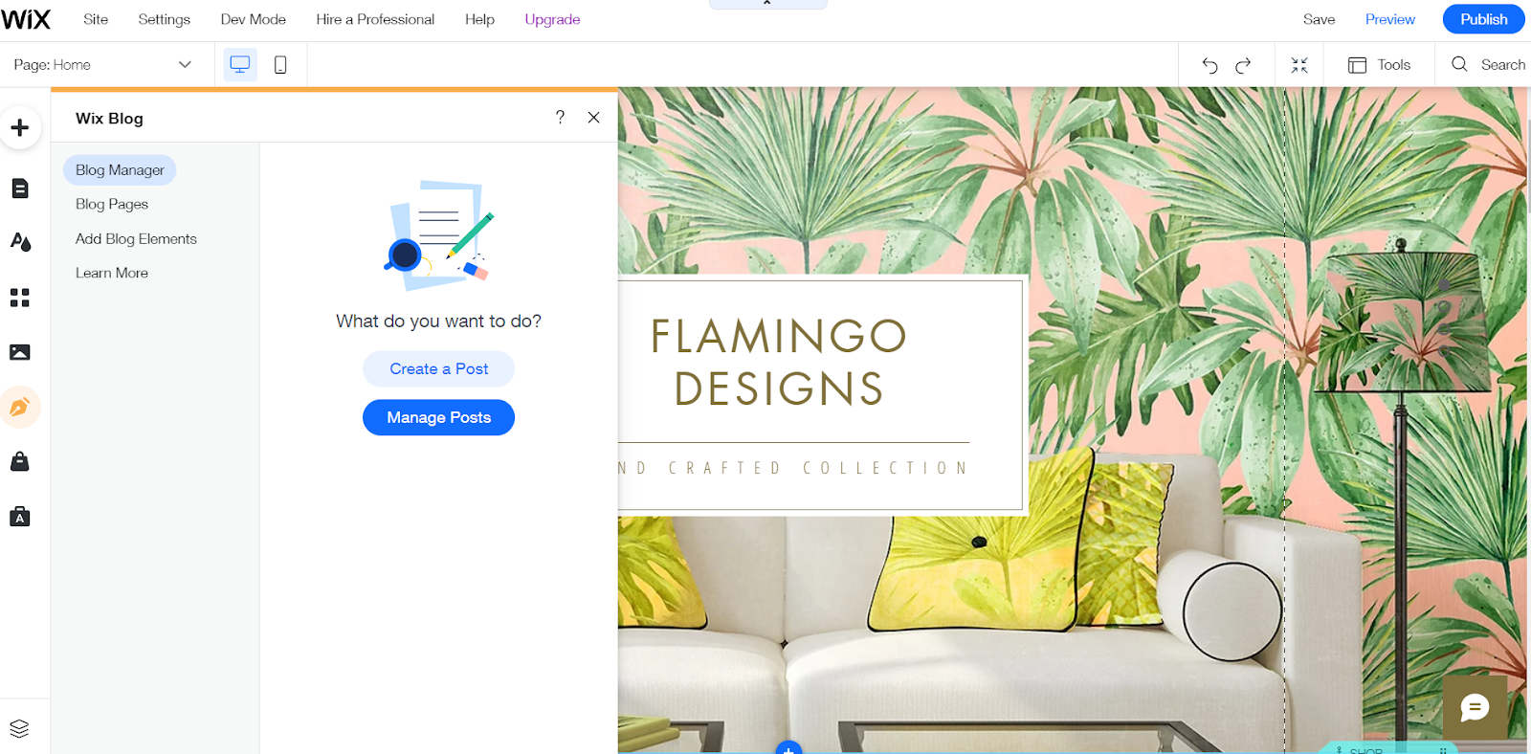Open the Layers icon at bottom left

click(19, 728)
